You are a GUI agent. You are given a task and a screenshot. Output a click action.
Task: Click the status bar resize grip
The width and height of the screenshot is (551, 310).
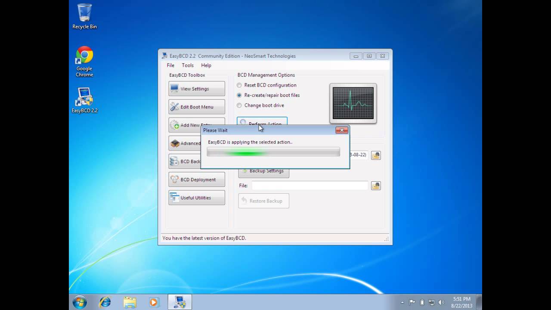(387, 239)
